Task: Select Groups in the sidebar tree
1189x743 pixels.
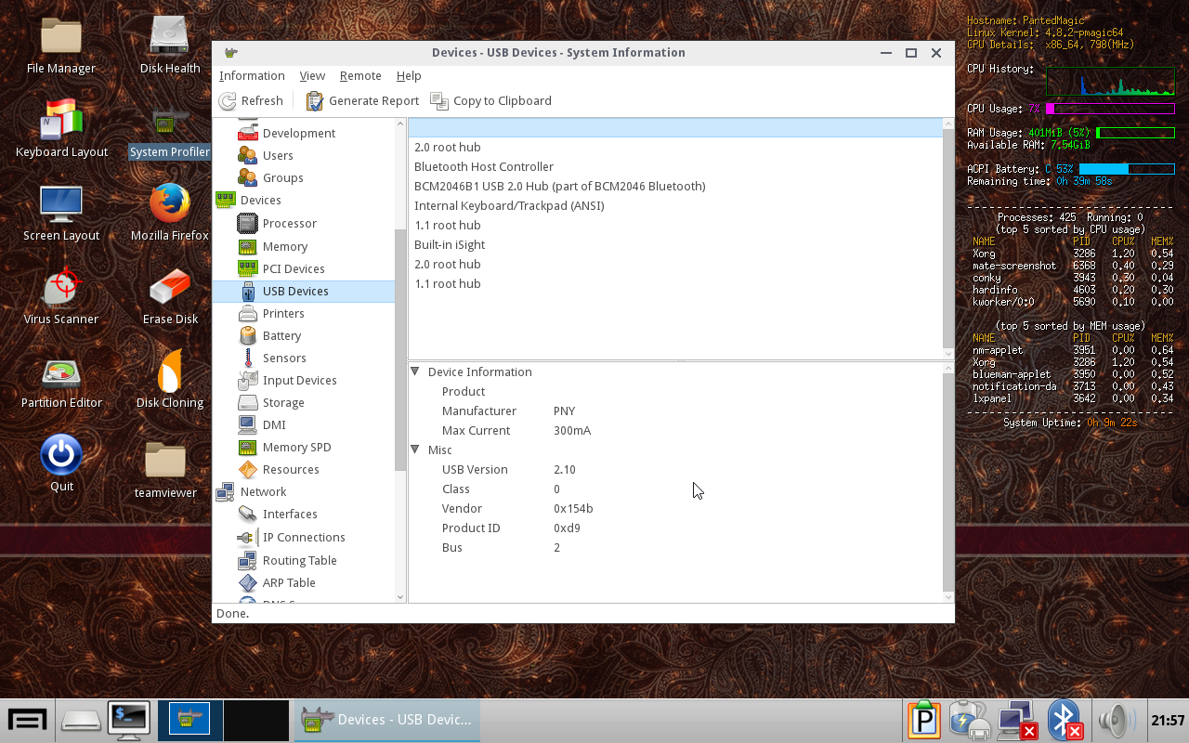Action: pyautogui.click(x=282, y=177)
